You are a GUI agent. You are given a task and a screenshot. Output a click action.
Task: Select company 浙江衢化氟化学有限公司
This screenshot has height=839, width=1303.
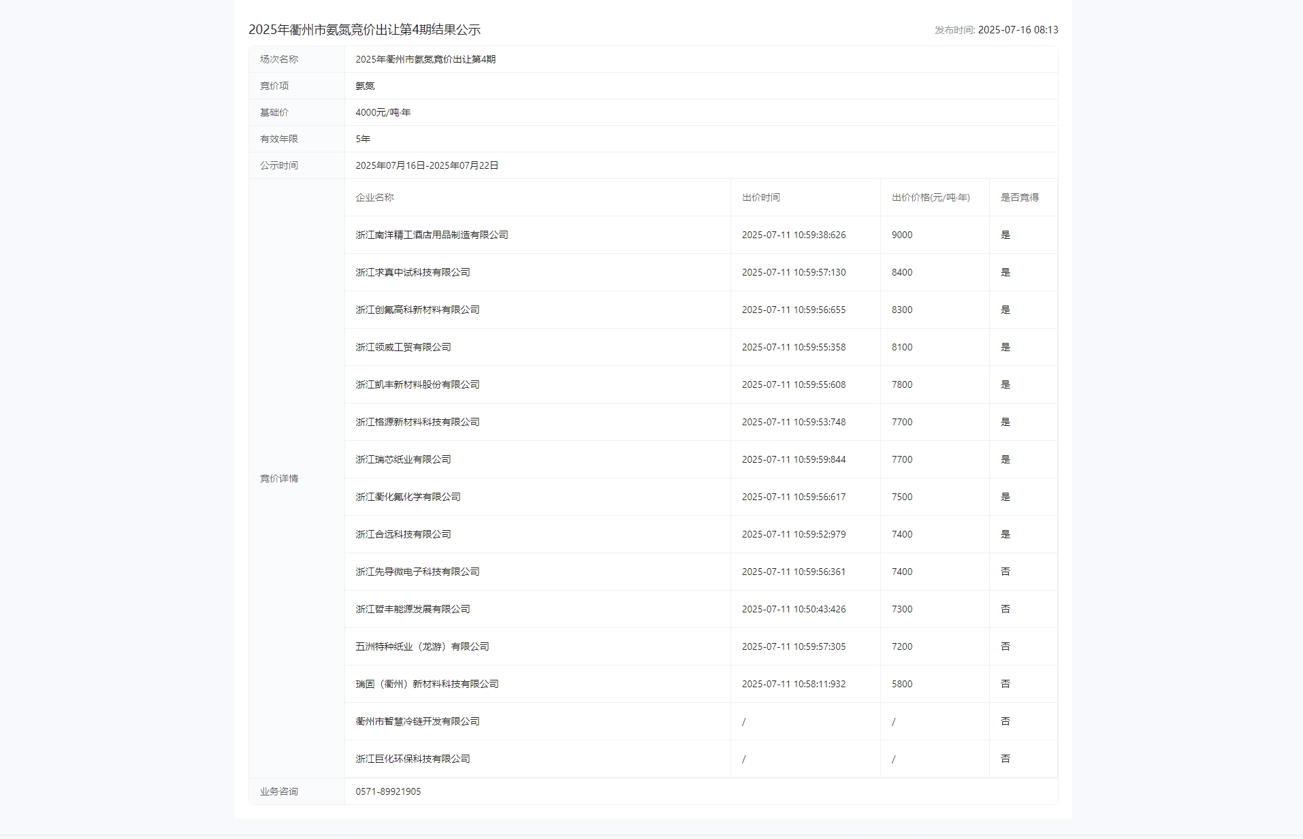(407, 497)
